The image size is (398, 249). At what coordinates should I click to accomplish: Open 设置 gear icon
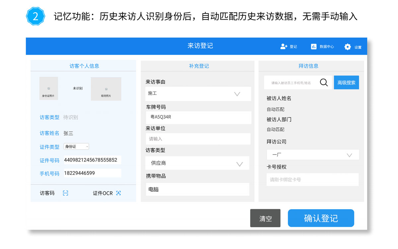[x=347, y=47]
